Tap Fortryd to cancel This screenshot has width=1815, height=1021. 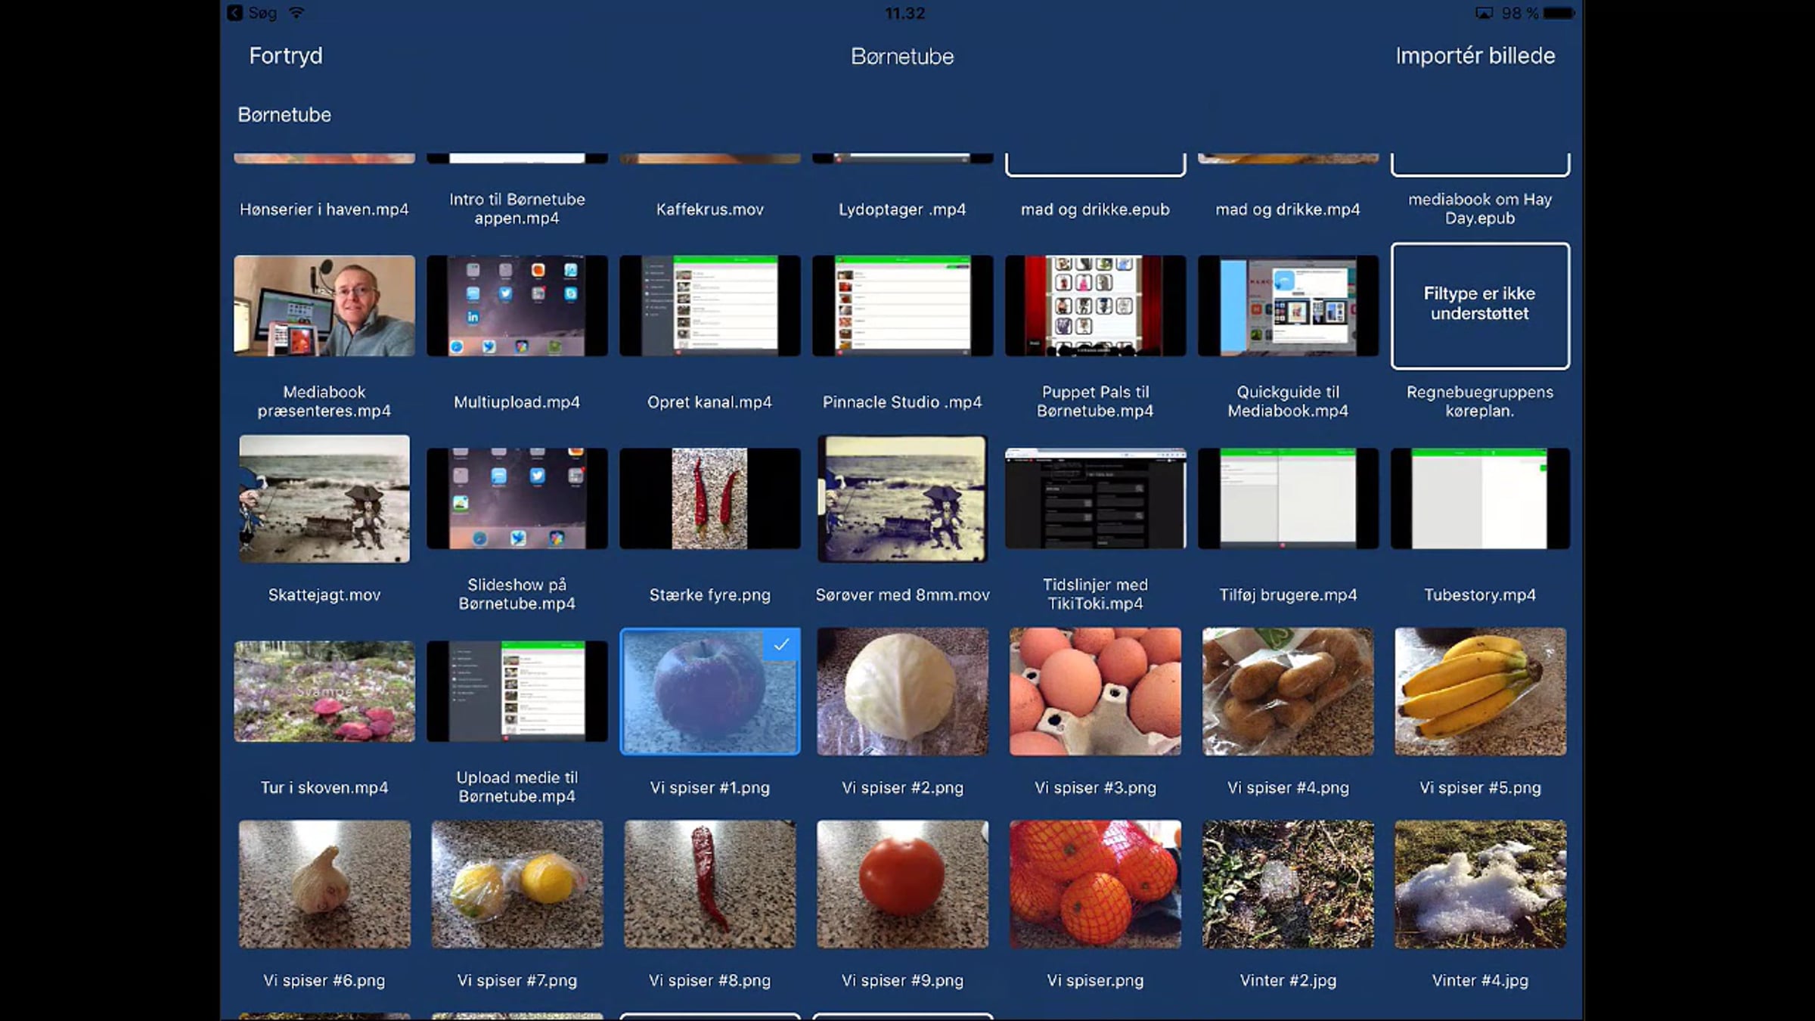(x=286, y=56)
